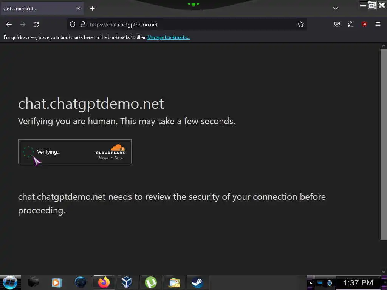Image resolution: width=387 pixels, height=290 pixels.
Task: Select the 'Just a moment...' tab
Action: pyautogui.click(x=42, y=9)
